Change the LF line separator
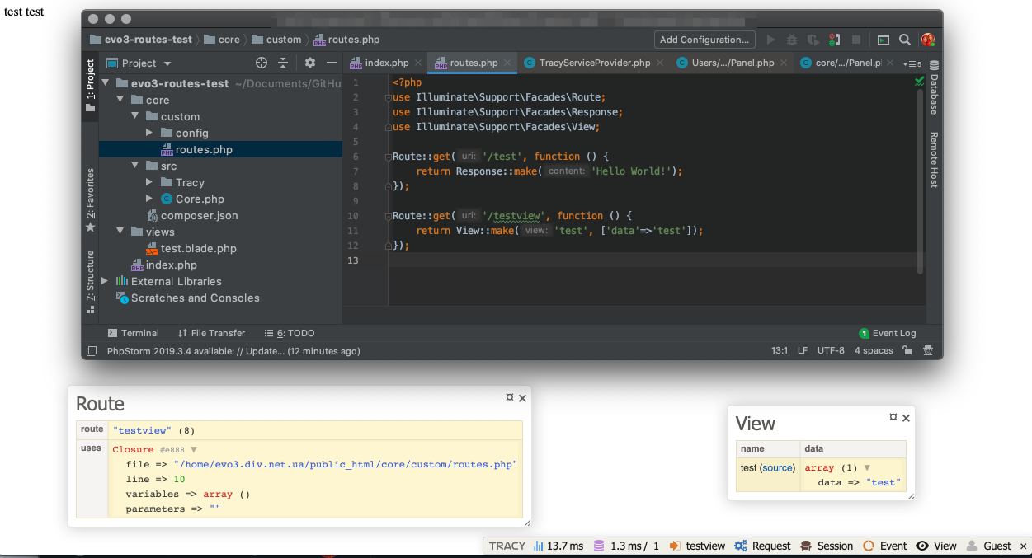The height and width of the screenshot is (558, 1032). 803,350
